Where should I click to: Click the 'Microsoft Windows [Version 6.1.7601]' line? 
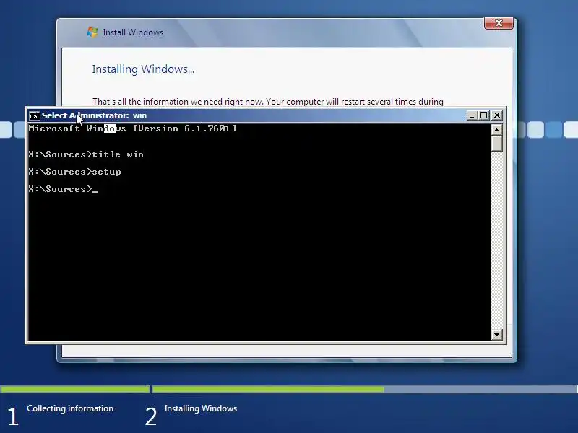(133, 128)
